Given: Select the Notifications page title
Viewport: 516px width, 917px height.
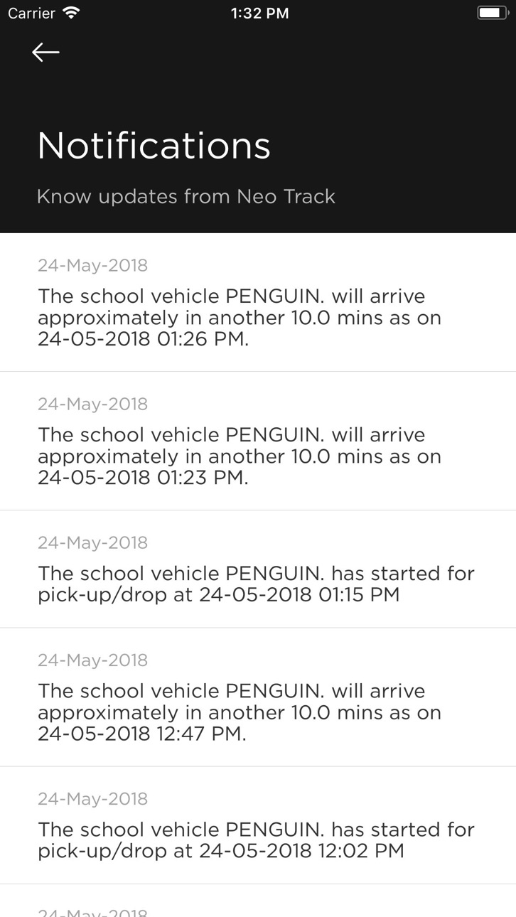Looking at the screenshot, I should (154, 145).
